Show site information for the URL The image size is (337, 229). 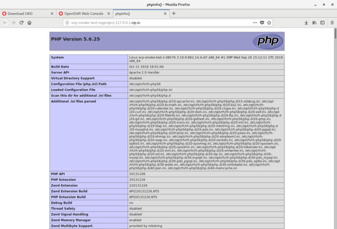[66, 23]
